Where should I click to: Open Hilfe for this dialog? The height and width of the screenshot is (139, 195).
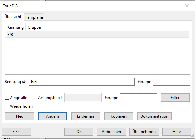point(176,132)
